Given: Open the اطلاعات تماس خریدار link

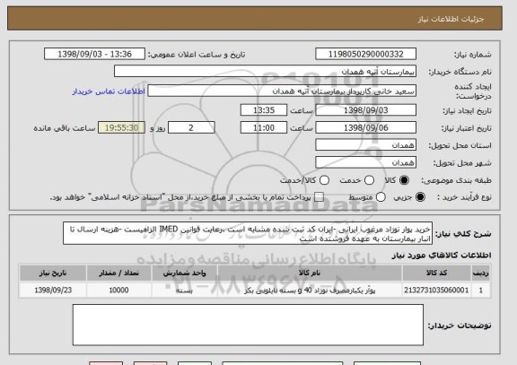Looking at the screenshot, I should 109,91.
